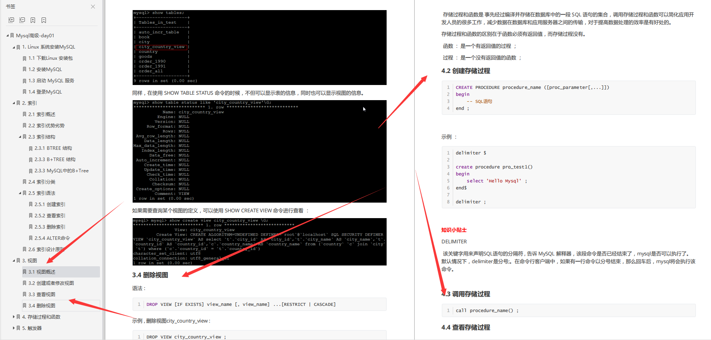The height and width of the screenshot is (340, 711).
Task: Click the heading 3.4 删除视图 in document
Action: pyautogui.click(x=150, y=275)
